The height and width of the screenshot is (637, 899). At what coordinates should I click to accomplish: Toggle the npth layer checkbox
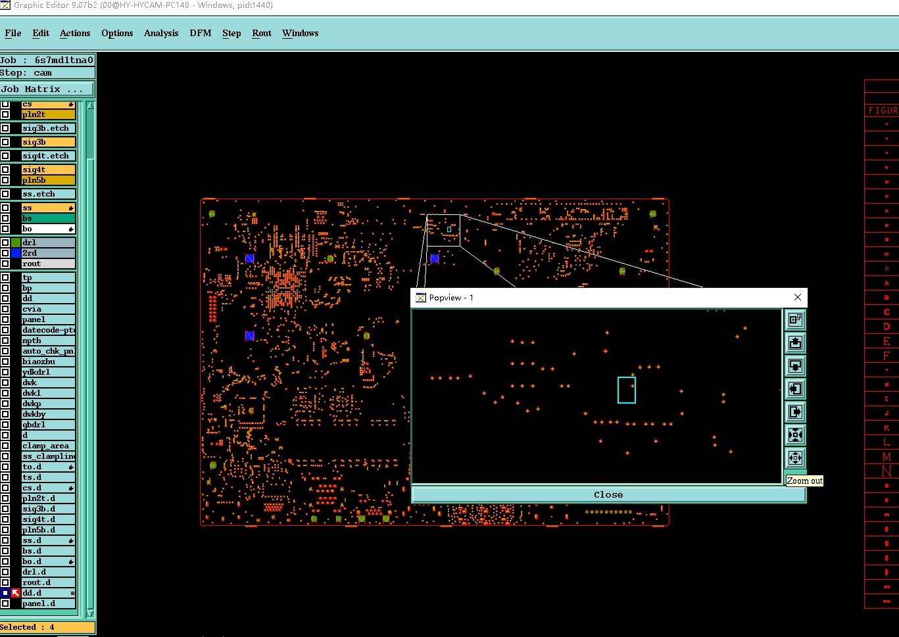tap(5, 341)
